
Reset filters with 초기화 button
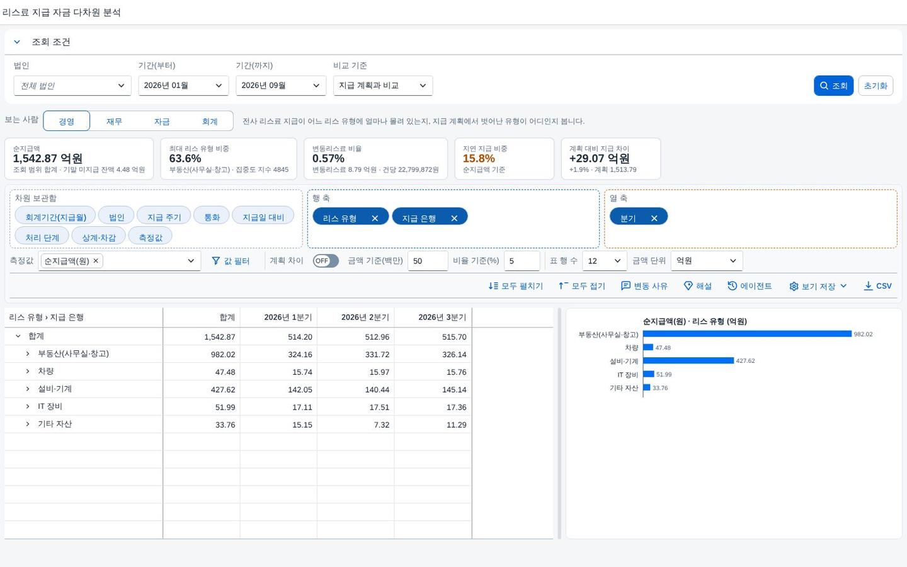point(876,86)
